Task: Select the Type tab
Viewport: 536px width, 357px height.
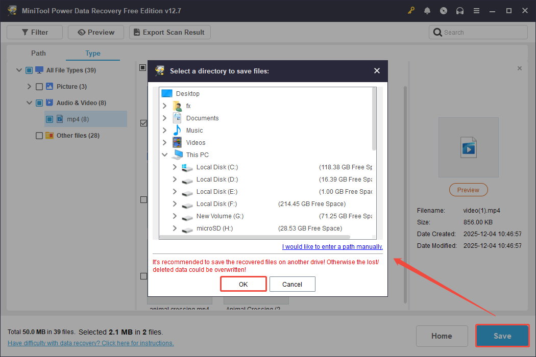Action: tap(93, 53)
